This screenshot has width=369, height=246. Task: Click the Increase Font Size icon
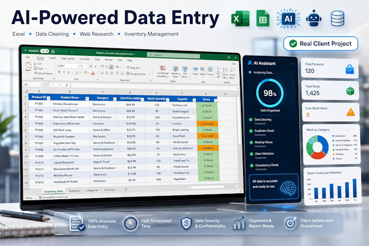(x=91, y=67)
